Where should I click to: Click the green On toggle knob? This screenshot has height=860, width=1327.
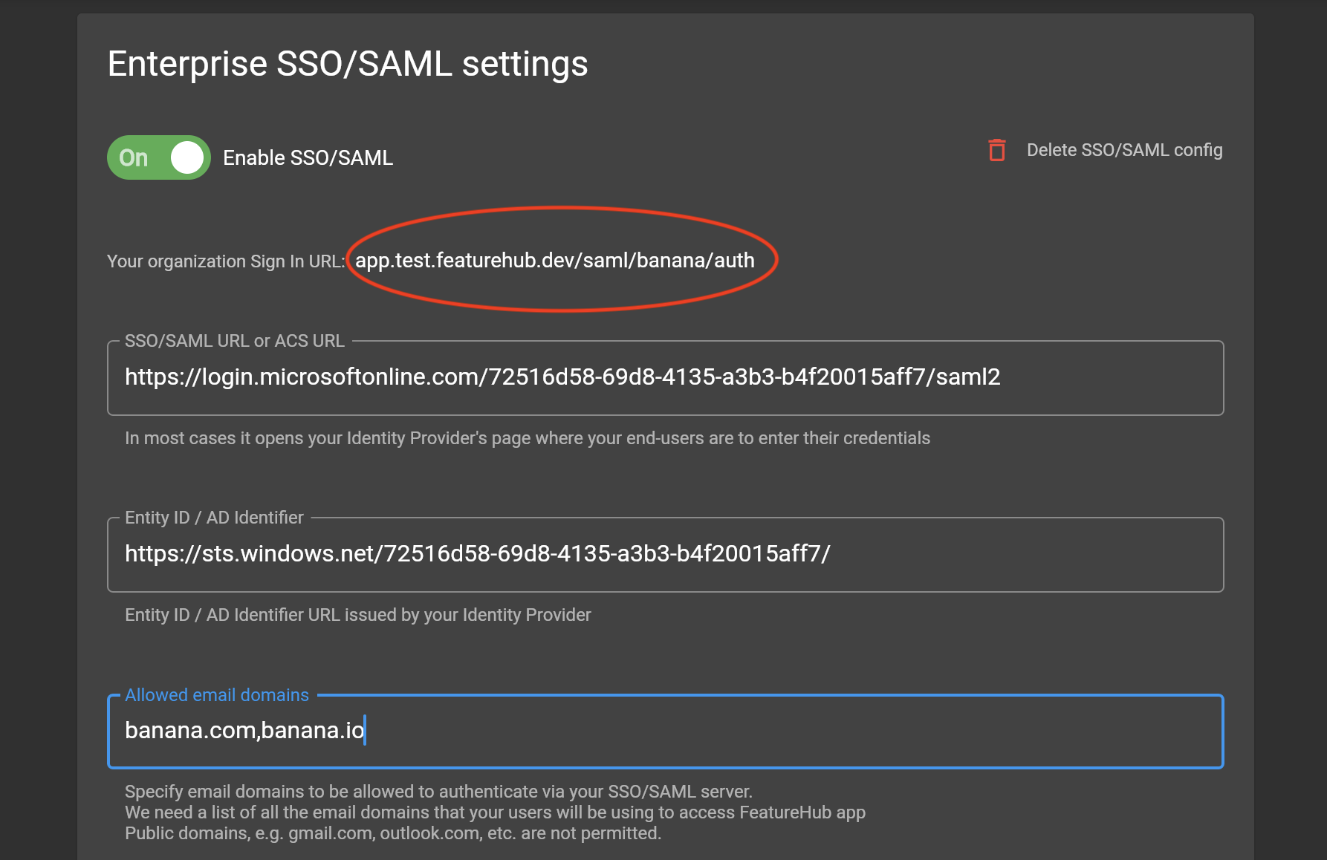[186, 157]
